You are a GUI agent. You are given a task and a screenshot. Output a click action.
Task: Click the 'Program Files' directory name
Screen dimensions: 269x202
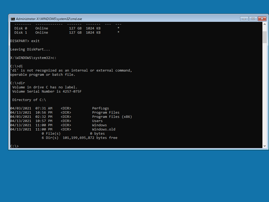(x=106, y=112)
